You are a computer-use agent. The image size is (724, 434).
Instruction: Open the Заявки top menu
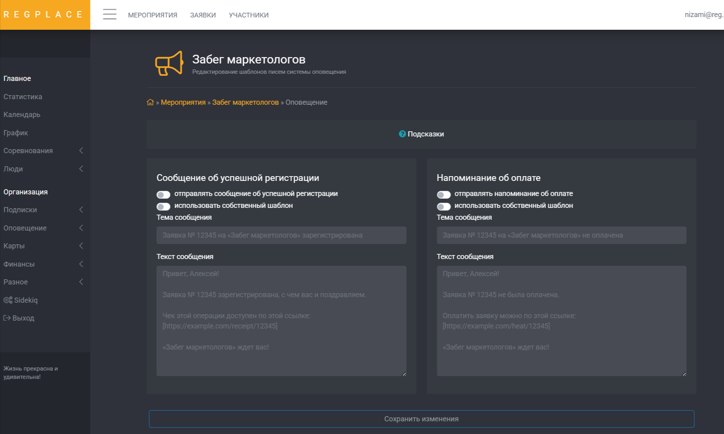point(203,15)
